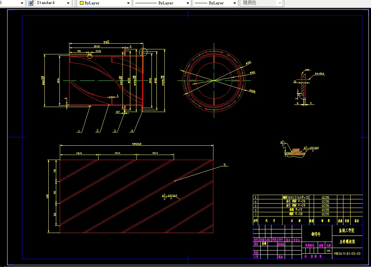Select the δ=12 plate entry in parts list row 2
The width and height of the screenshot is (371, 267).
click(x=296, y=210)
